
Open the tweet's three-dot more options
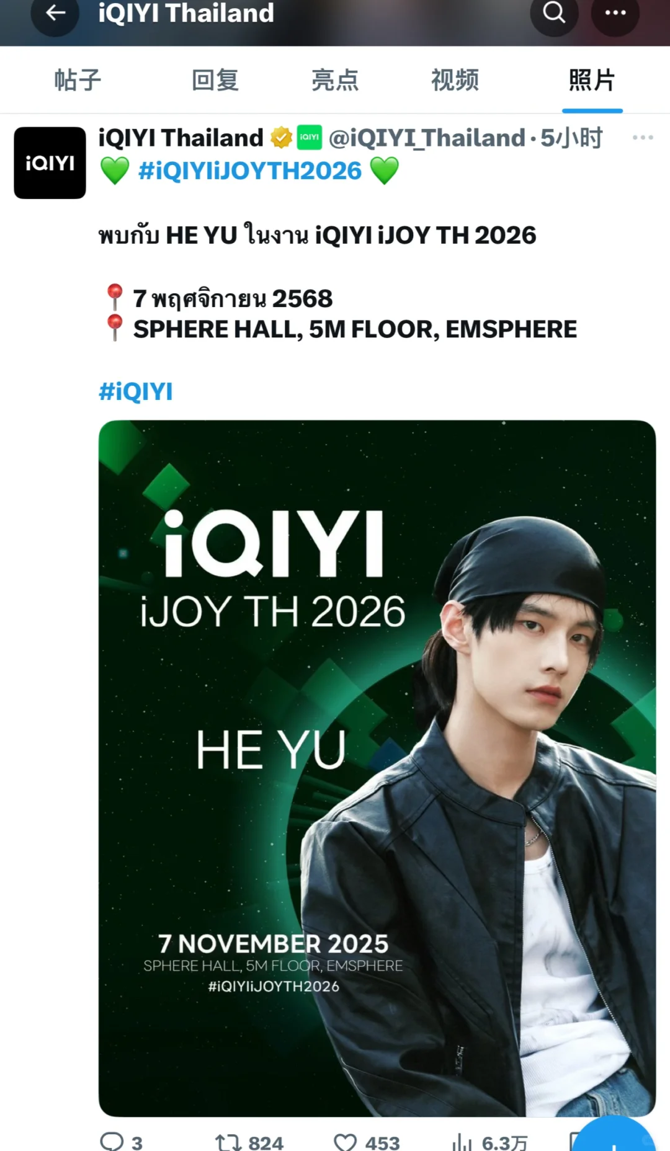[643, 138]
